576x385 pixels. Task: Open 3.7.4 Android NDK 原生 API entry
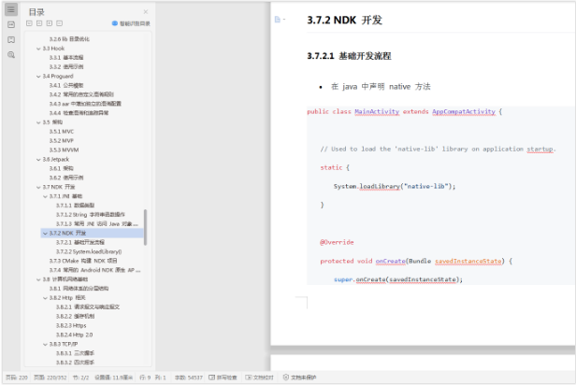pyautogui.click(x=94, y=270)
